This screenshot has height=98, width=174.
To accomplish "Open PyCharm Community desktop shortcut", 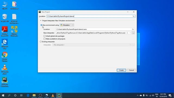I will pos(5,82).
